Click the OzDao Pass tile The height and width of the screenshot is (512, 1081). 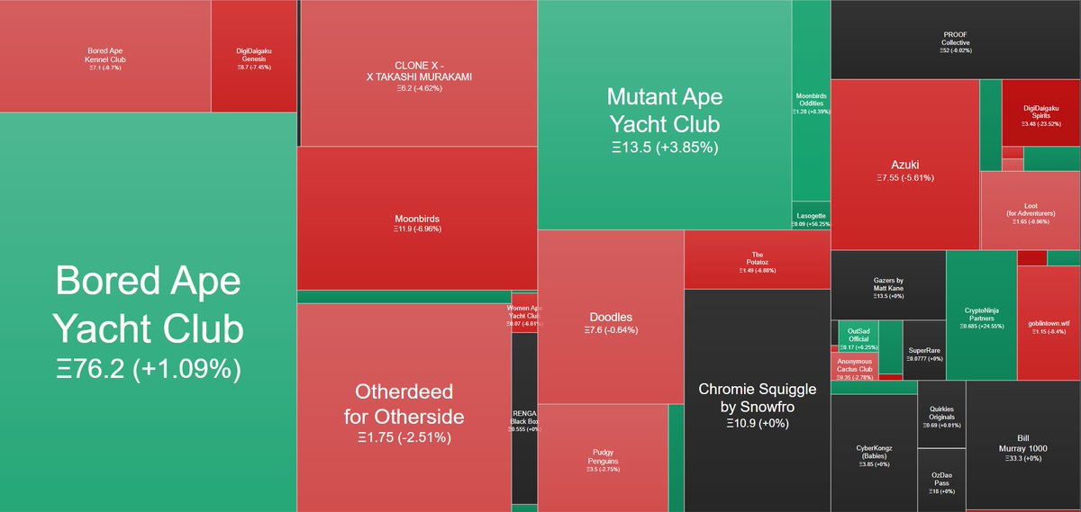pos(941,481)
